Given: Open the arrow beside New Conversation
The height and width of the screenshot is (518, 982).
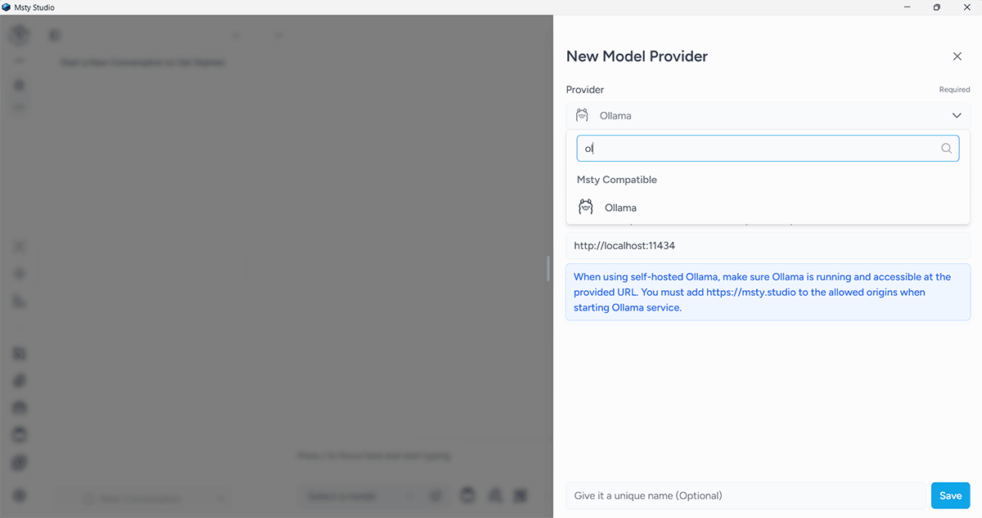Looking at the screenshot, I should click(x=220, y=498).
